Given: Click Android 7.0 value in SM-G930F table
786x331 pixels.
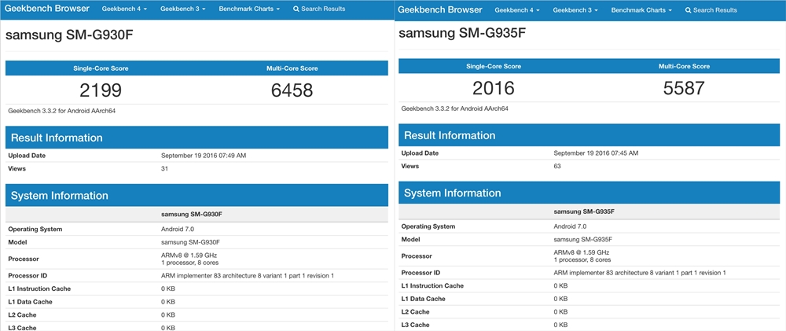Looking at the screenshot, I should click(178, 230).
